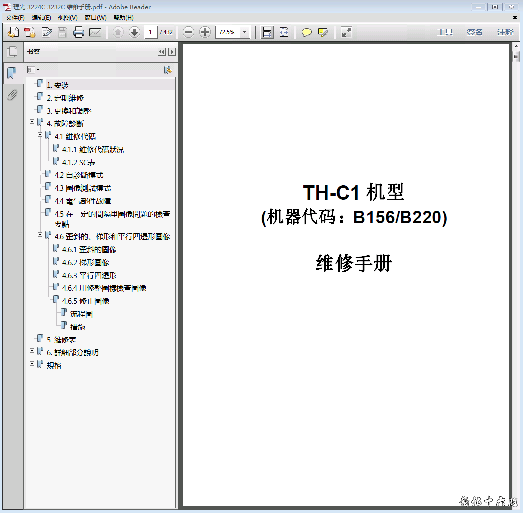This screenshot has width=523, height=513.
Task: Expand the 1. 安裝 bookmark
Action: (32, 83)
